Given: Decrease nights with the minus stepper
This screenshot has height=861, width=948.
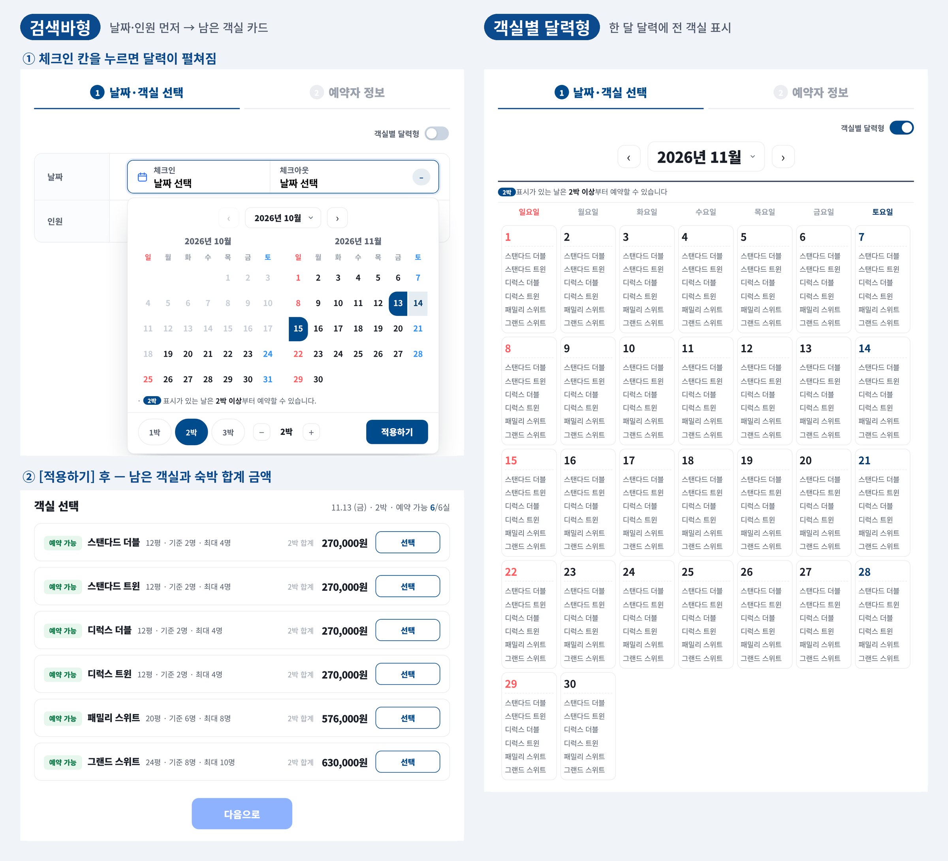Looking at the screenshot, I should click(x=261, y=432).
